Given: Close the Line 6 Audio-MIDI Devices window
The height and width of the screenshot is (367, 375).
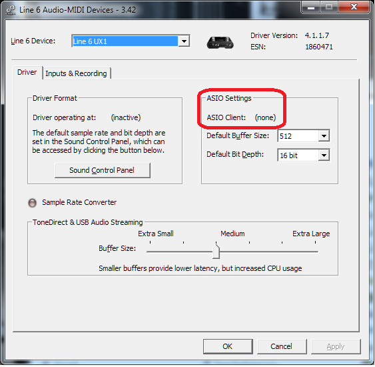Looking at the screenshot, I should [354, 7].
